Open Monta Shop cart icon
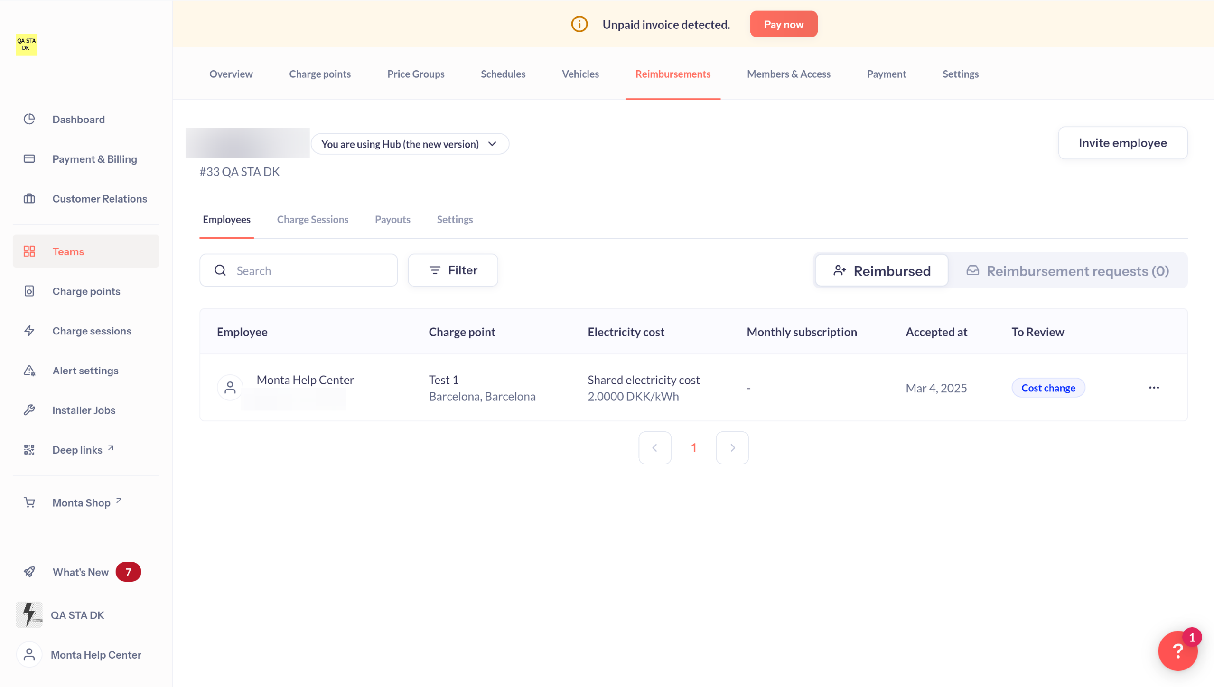This screenshot has height=687, width=1214. pos(29,502)
